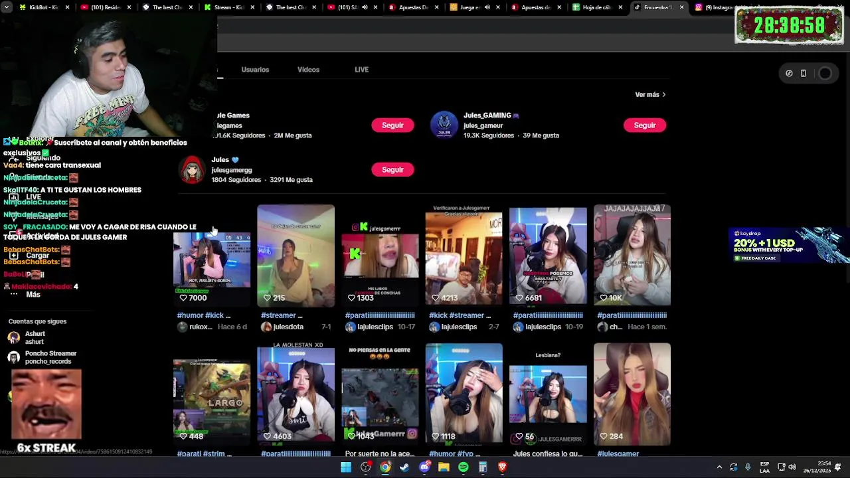Image resolution: width=850 pixels, height=478 pixels.
Task: Open video thumbnail with 4603 likes
Action: pyautogui.click(x=296, y=394)
